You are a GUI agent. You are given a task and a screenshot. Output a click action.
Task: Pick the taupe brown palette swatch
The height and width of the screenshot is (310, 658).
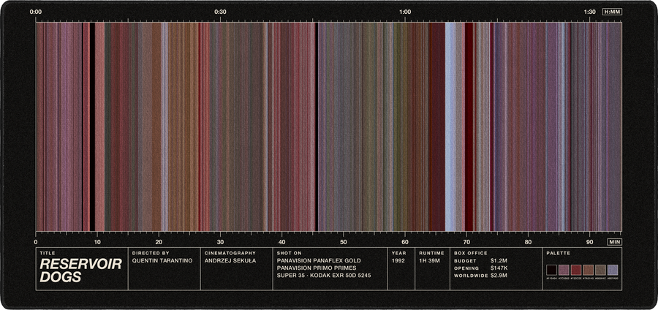pos(600,270)
